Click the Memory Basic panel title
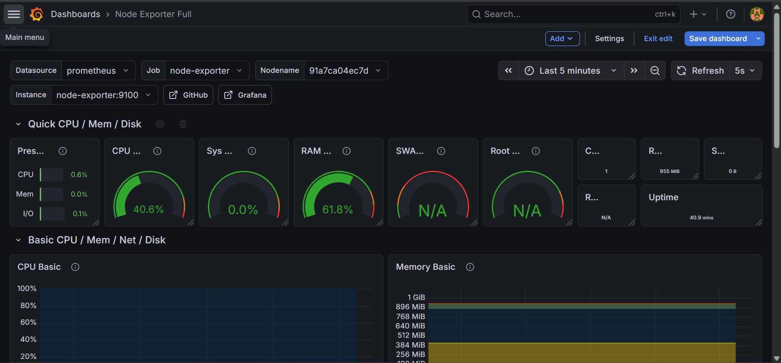 pos(426,267)
